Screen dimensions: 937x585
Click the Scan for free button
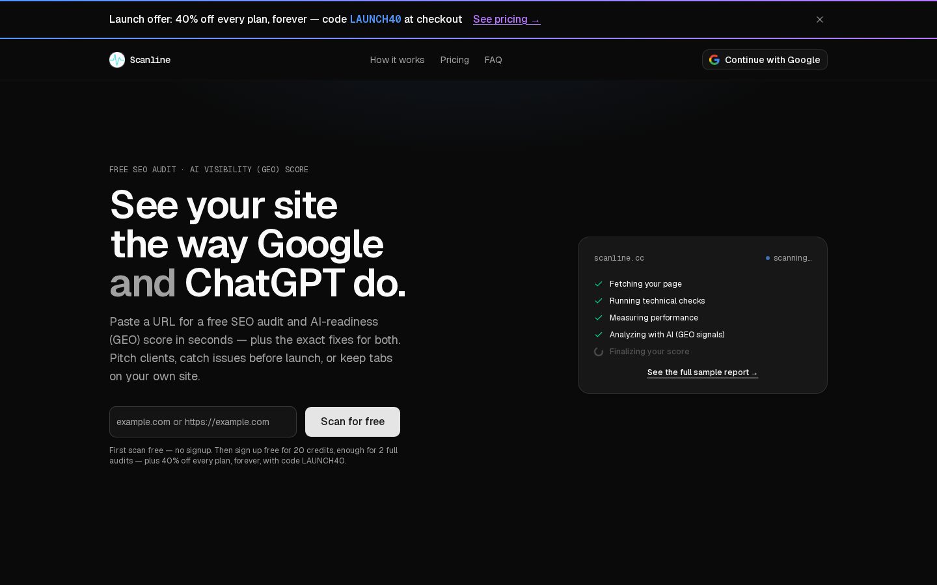[353, 422]
